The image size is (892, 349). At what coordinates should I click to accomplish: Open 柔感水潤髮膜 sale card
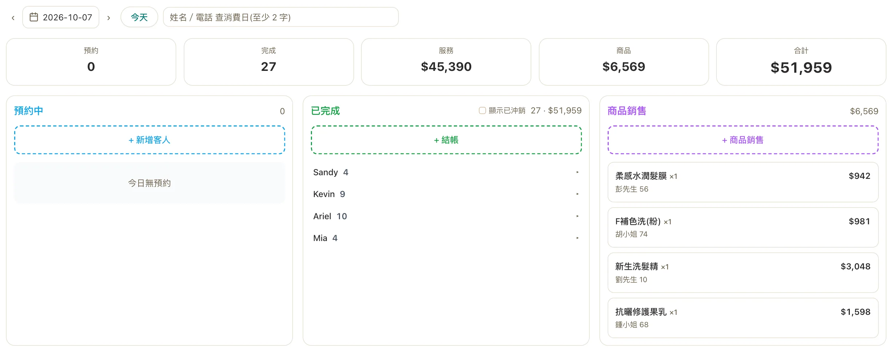pyautogui.click(x=743, y=182)
